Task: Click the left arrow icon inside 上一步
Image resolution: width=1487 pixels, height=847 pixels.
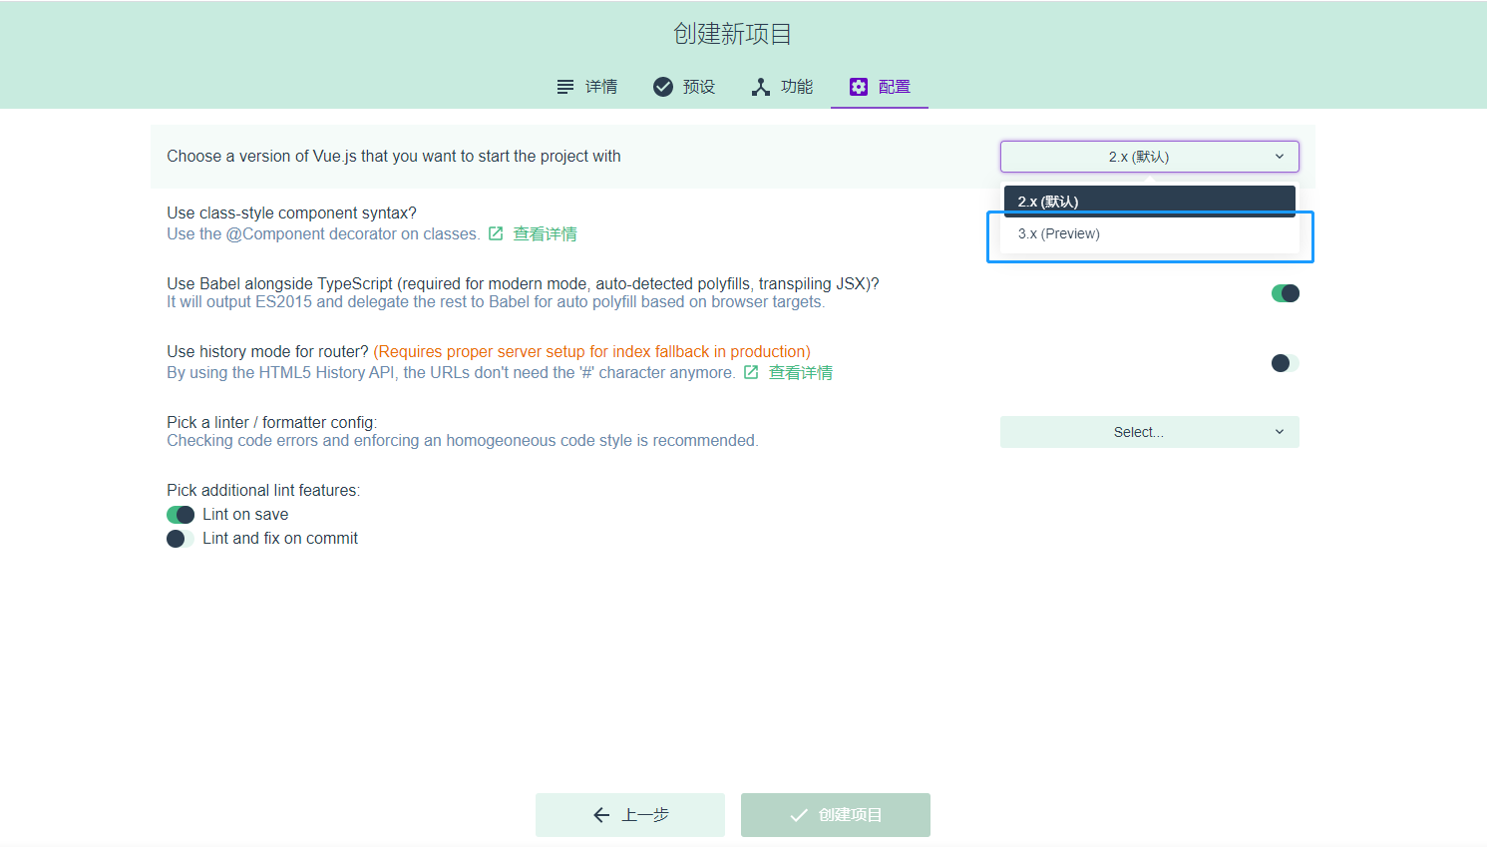Action: (599, 814)
